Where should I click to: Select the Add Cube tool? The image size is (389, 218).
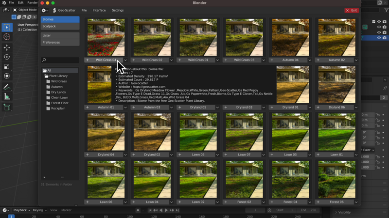pos(7,107)
